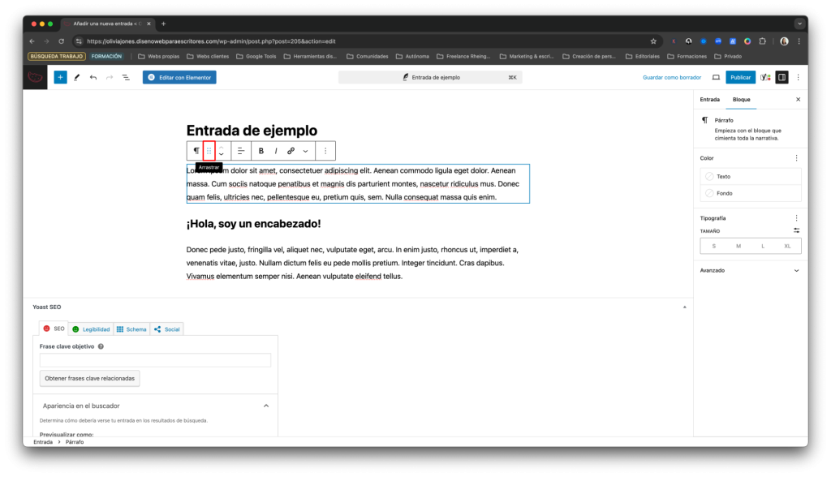The image size is (831, 477).
Task: Expand the Avanzado section
Action: 795,270
